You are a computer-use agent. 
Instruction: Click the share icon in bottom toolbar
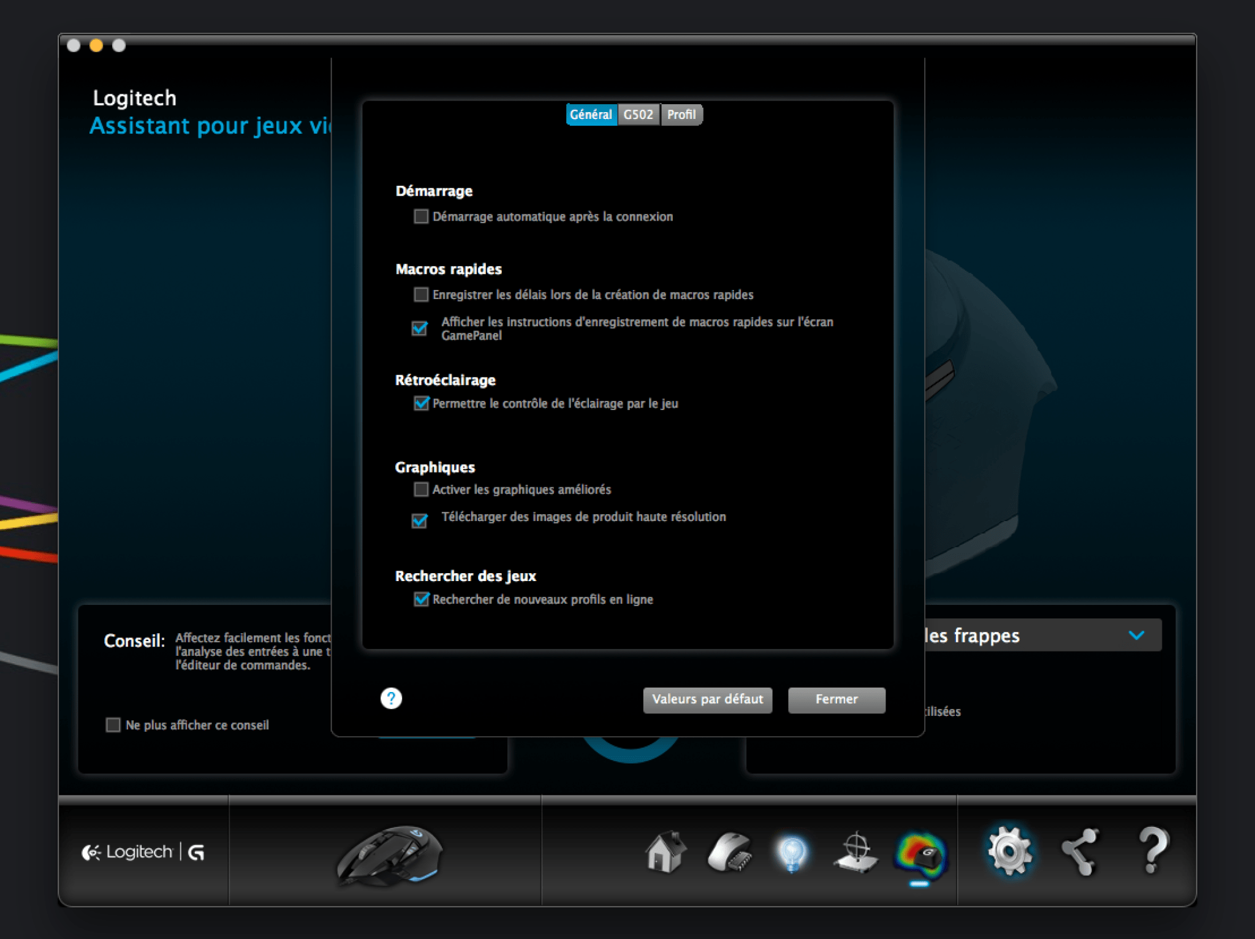[1080, 852]
